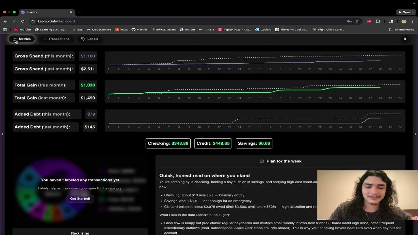418x235 pixels.
Task: Click the Gross Spend line chart
Action: [255, 63]
